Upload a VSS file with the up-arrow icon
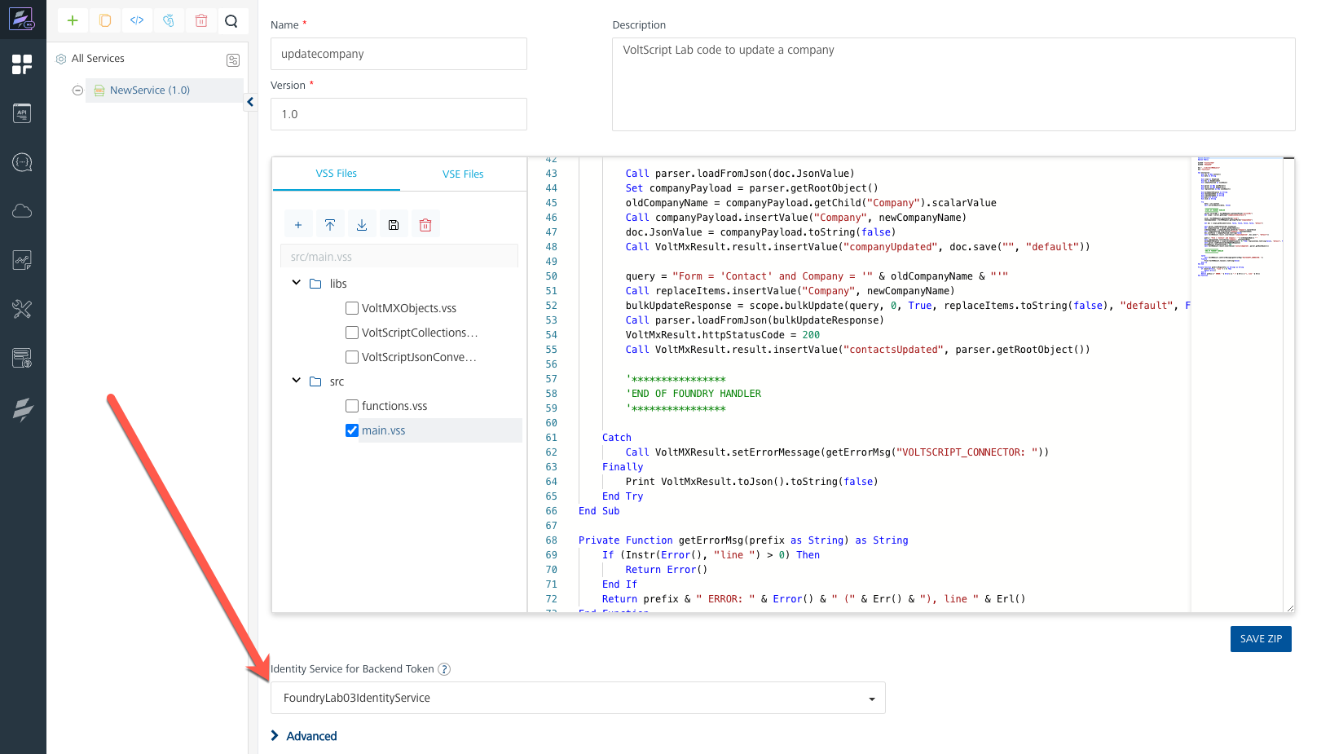The height and width of the screenshot is (754, 1330). pos(330,225)
